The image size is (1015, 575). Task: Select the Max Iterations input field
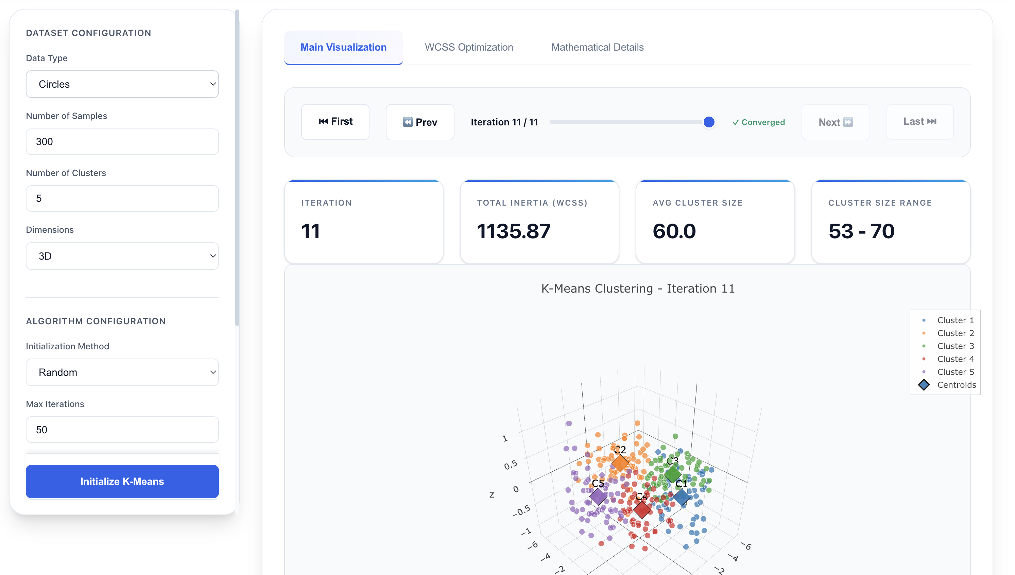tap(122, 429)
